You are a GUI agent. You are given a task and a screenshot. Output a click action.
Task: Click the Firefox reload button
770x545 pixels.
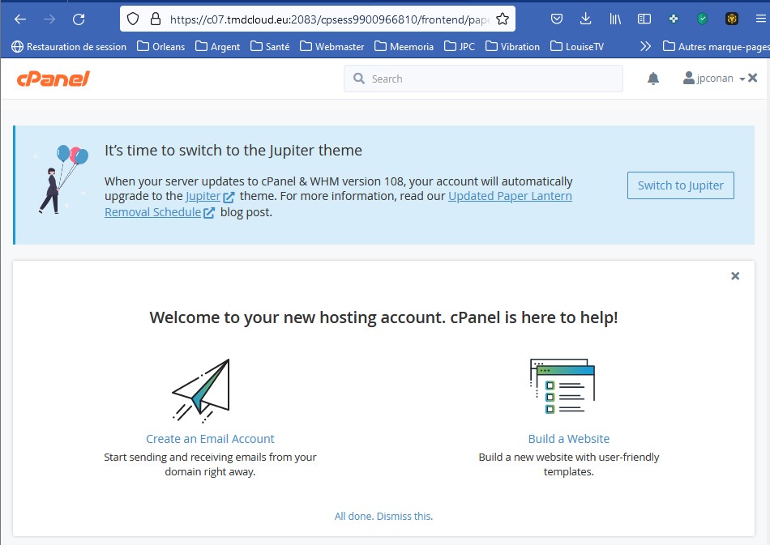click(x=79, y=19)
